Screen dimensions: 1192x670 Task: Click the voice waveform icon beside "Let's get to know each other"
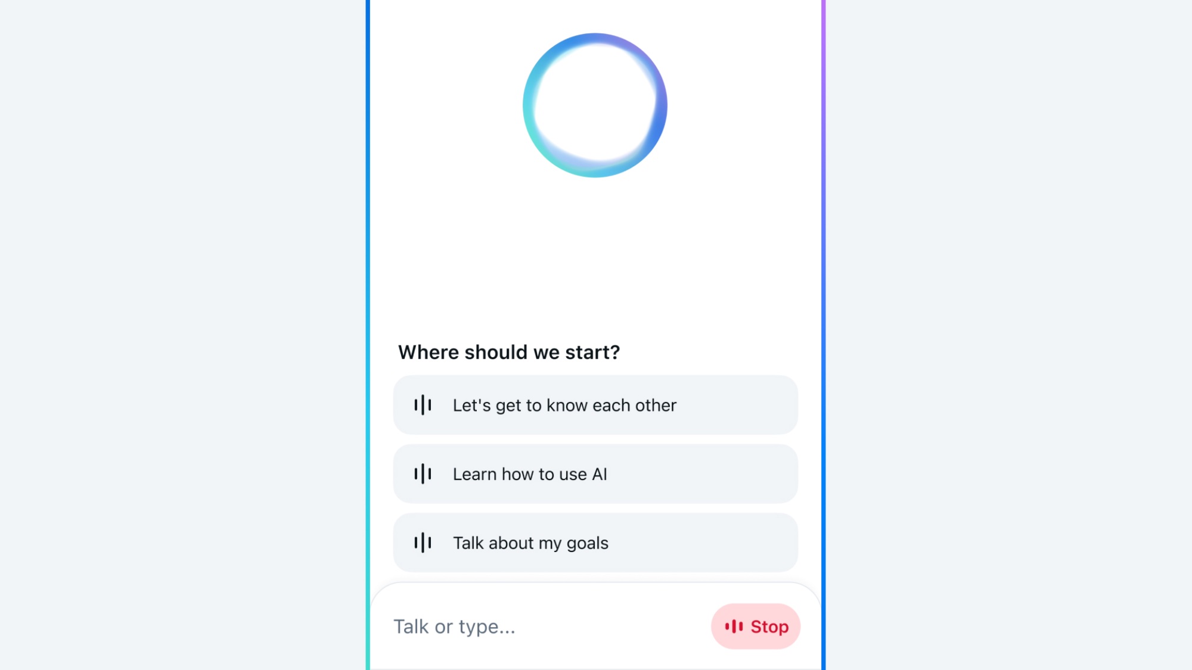pos(422,406)
